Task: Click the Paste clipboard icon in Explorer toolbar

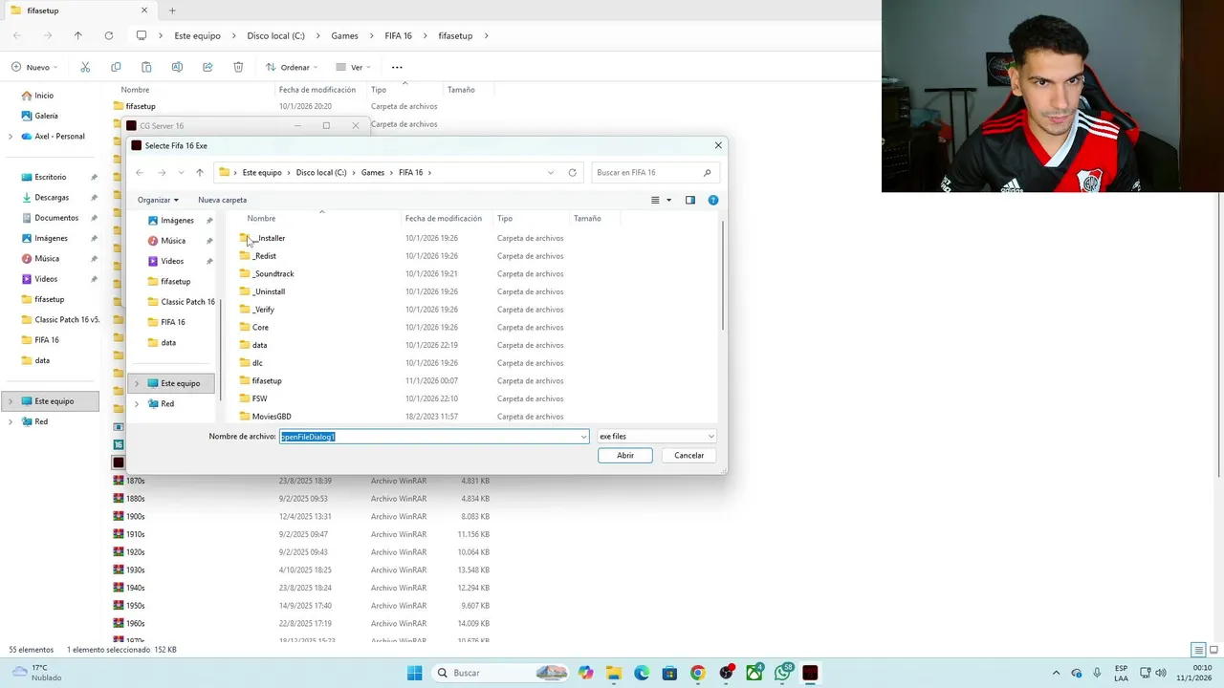Action: point(146,67)
